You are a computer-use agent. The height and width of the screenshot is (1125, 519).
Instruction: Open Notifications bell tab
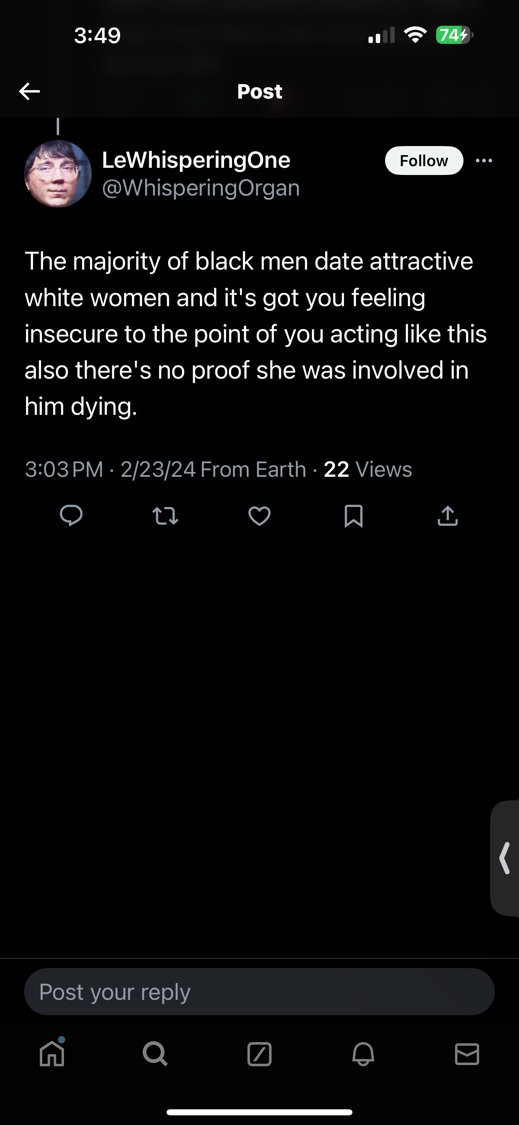tap(363, 1054)
